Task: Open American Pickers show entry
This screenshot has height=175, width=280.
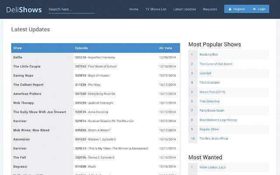Action: 27,94
